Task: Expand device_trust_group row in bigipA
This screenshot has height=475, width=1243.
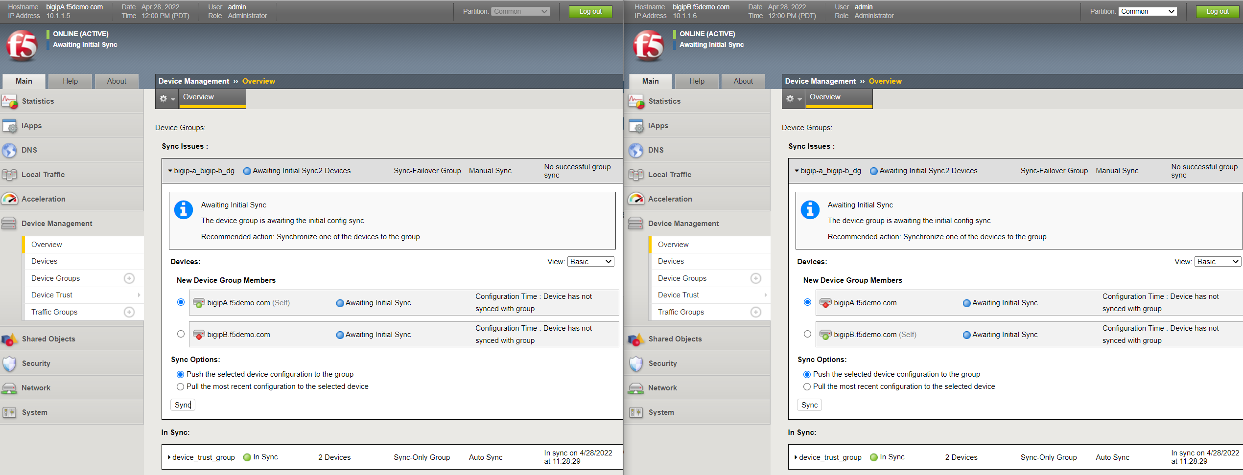Action: 169,457
